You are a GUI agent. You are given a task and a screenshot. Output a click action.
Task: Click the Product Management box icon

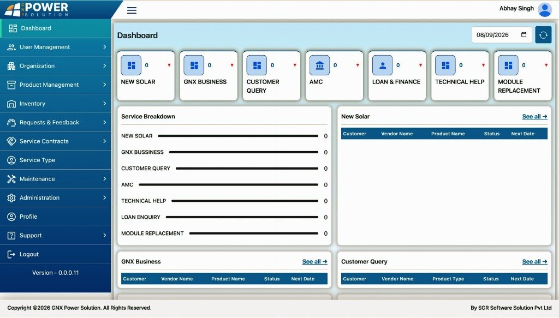tap(11, 85)
